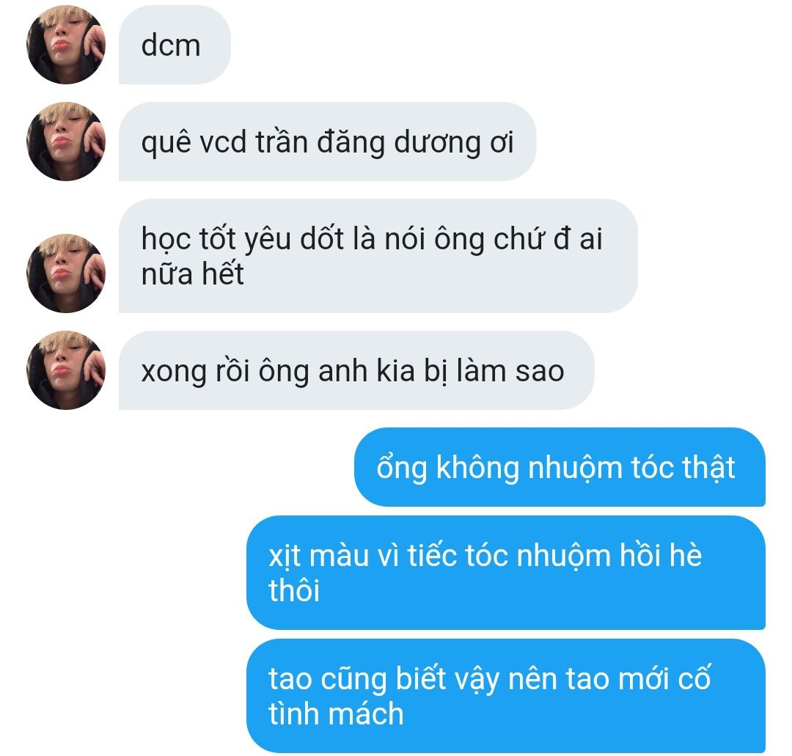Click the word 'thôi' in the blue bubble
Viewport: 792px width, 756px height.
coord(294,590)
